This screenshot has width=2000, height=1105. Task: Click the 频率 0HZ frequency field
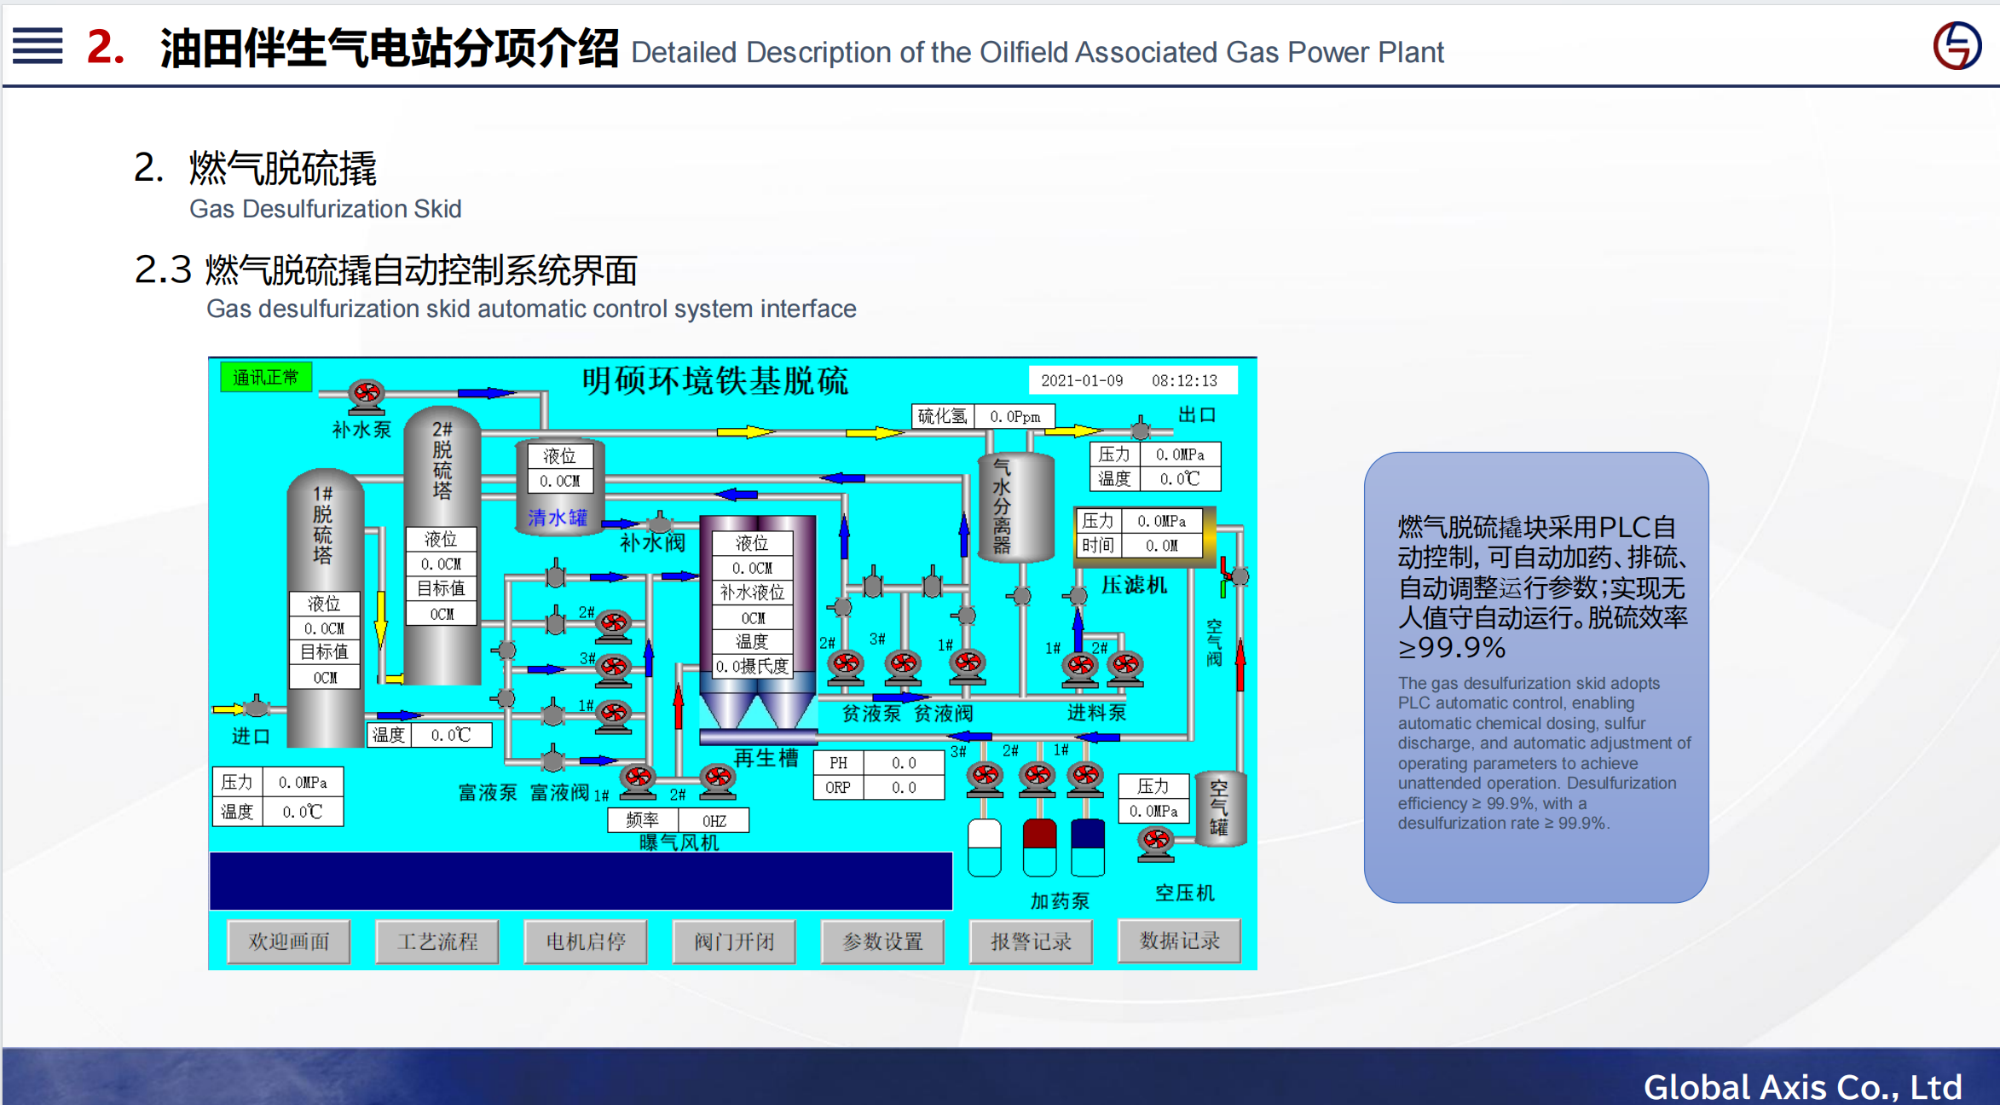click(x=714, y=820)
